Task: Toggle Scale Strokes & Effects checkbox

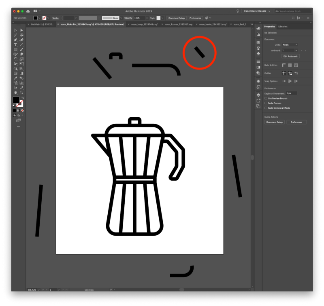Action: 266,108
